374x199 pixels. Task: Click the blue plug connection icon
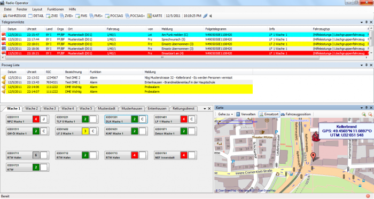pos(205,16)
